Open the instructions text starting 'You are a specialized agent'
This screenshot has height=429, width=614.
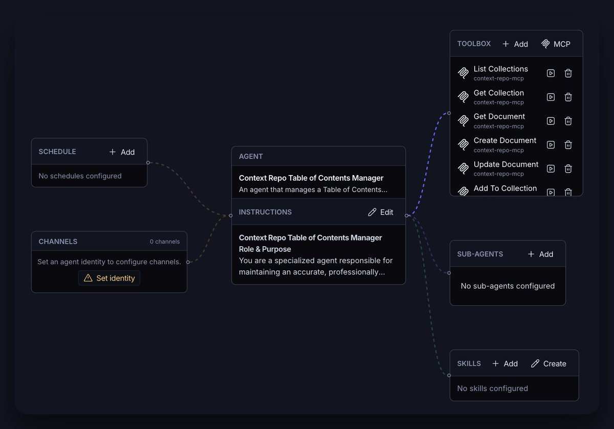[x=316, y=266]
